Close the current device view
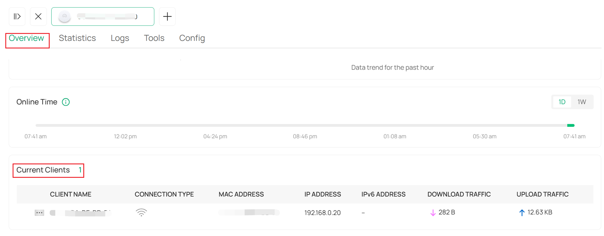The width and height of the screenshot is (604, 236). [38, 16]
